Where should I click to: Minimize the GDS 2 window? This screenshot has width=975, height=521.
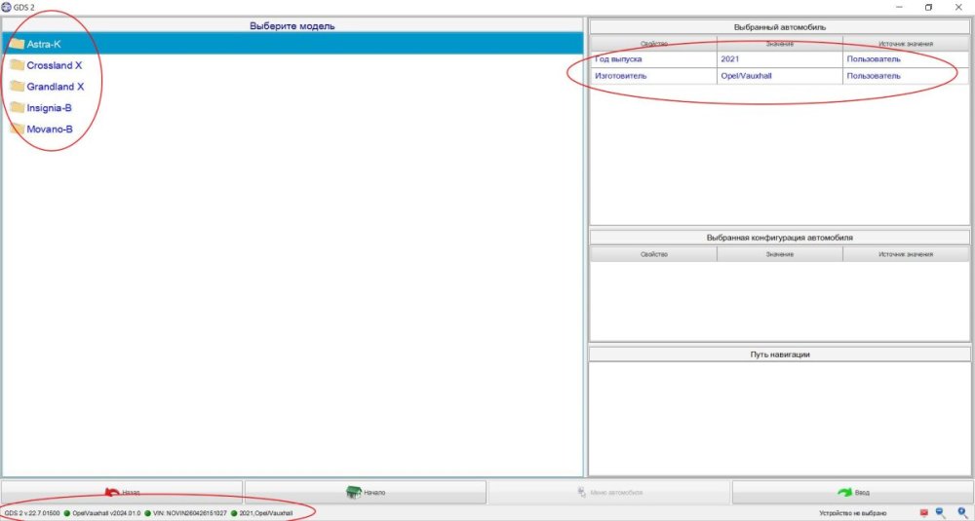(x=900, y=8)
